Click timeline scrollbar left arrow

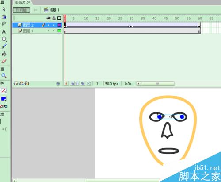point(138,84)
